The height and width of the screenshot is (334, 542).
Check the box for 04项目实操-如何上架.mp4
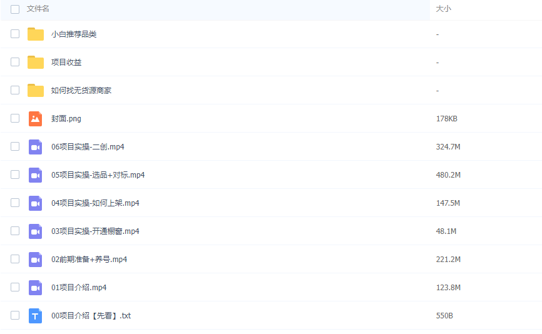point(15,203)
